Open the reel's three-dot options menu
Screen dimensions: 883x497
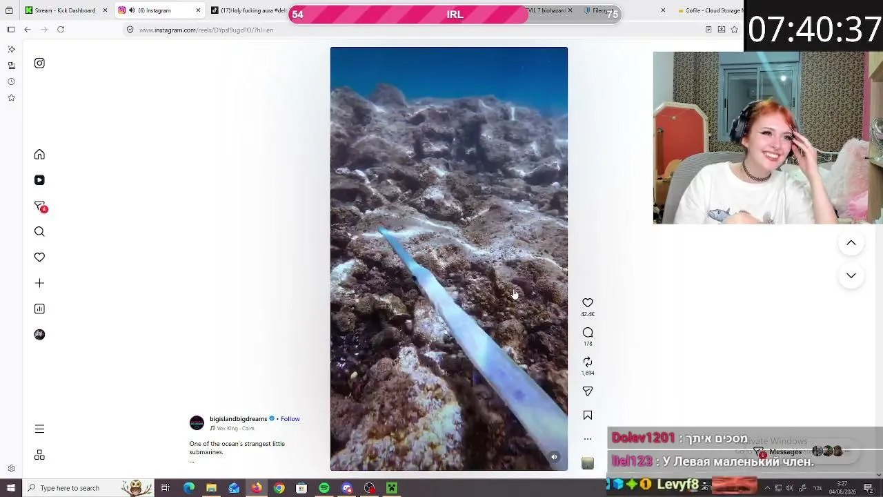(x=588, y=439)
